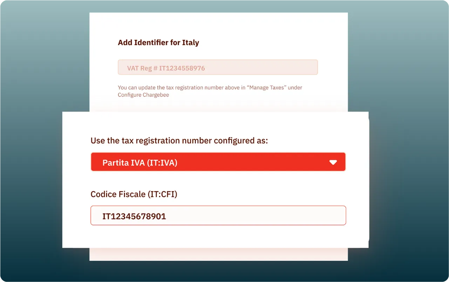Click the Add Identifier for Italy heading
The width and height of the screenshot is (449, 282).
tap(158, 42)
